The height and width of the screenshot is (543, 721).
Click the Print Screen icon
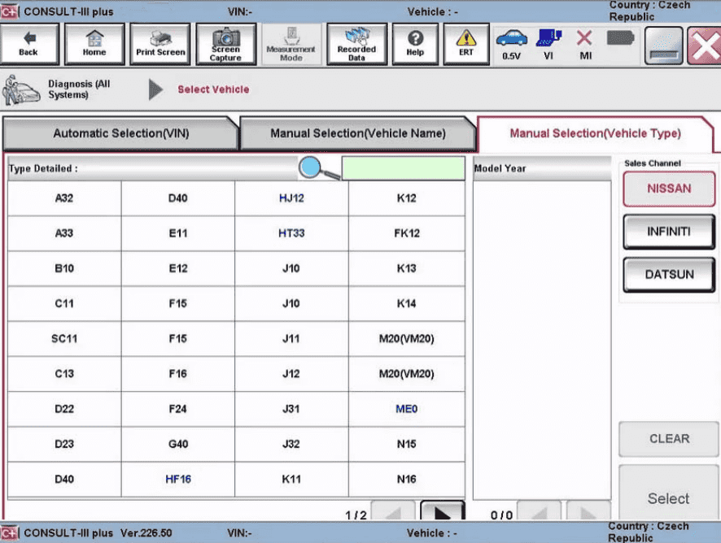point(159,44)
